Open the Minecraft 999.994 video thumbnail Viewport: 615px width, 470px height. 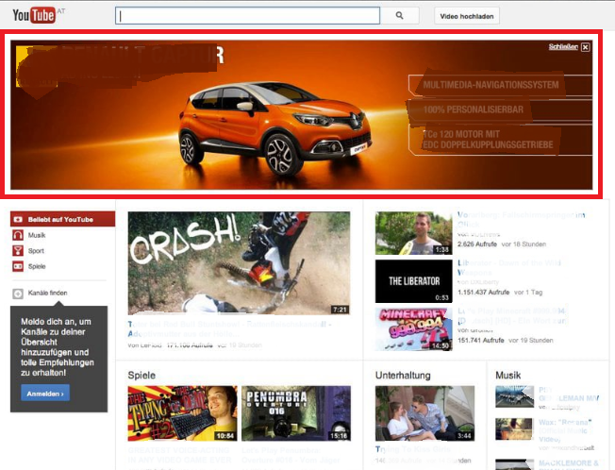(x=413, y=329)
